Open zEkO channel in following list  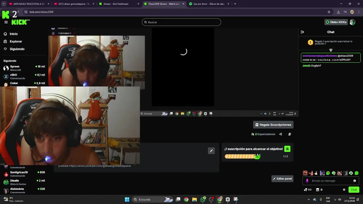coord(24,76)
